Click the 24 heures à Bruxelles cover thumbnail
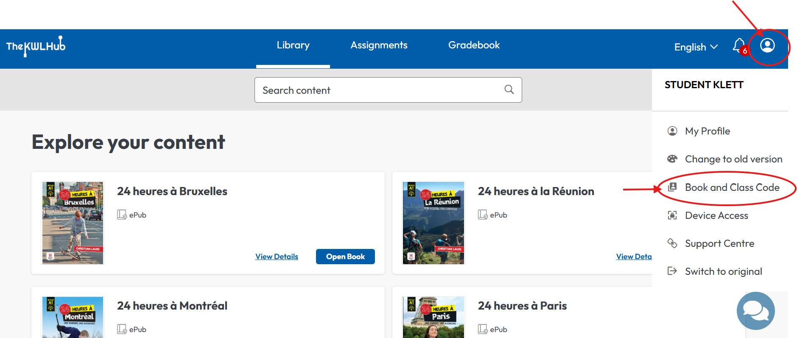Image resolution: width=797 pixels, height=338 pixels. [x=73, y=223]
